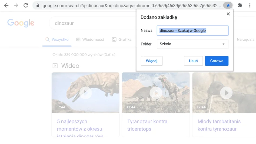Switch to the Grafika tab
Viewport: 256px width, 144px height.
point(122,40)
